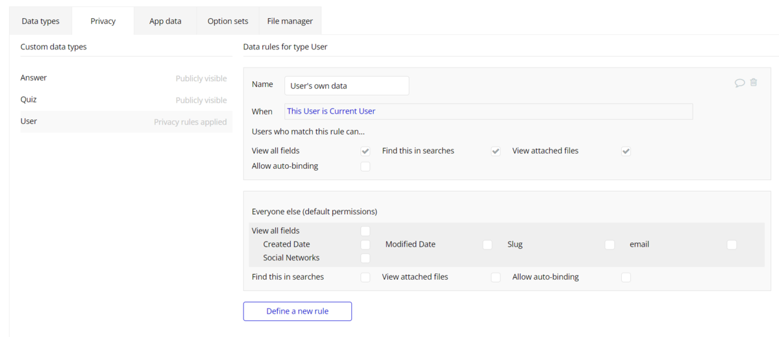Click the When condition expression field
Image resolution: width=779 pixels, height=337 pixels.
[x=488, y=111]
